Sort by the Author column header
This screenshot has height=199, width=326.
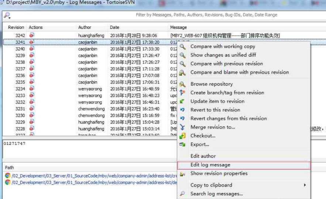point(85,27)
